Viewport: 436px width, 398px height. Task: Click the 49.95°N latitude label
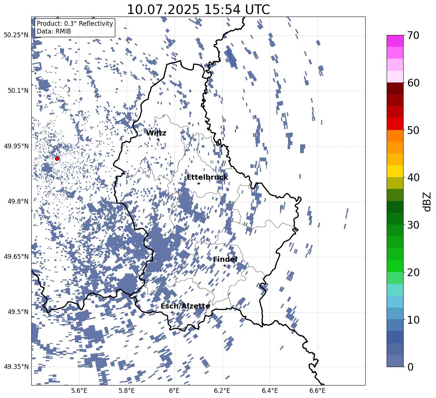[x=16, y=146]
